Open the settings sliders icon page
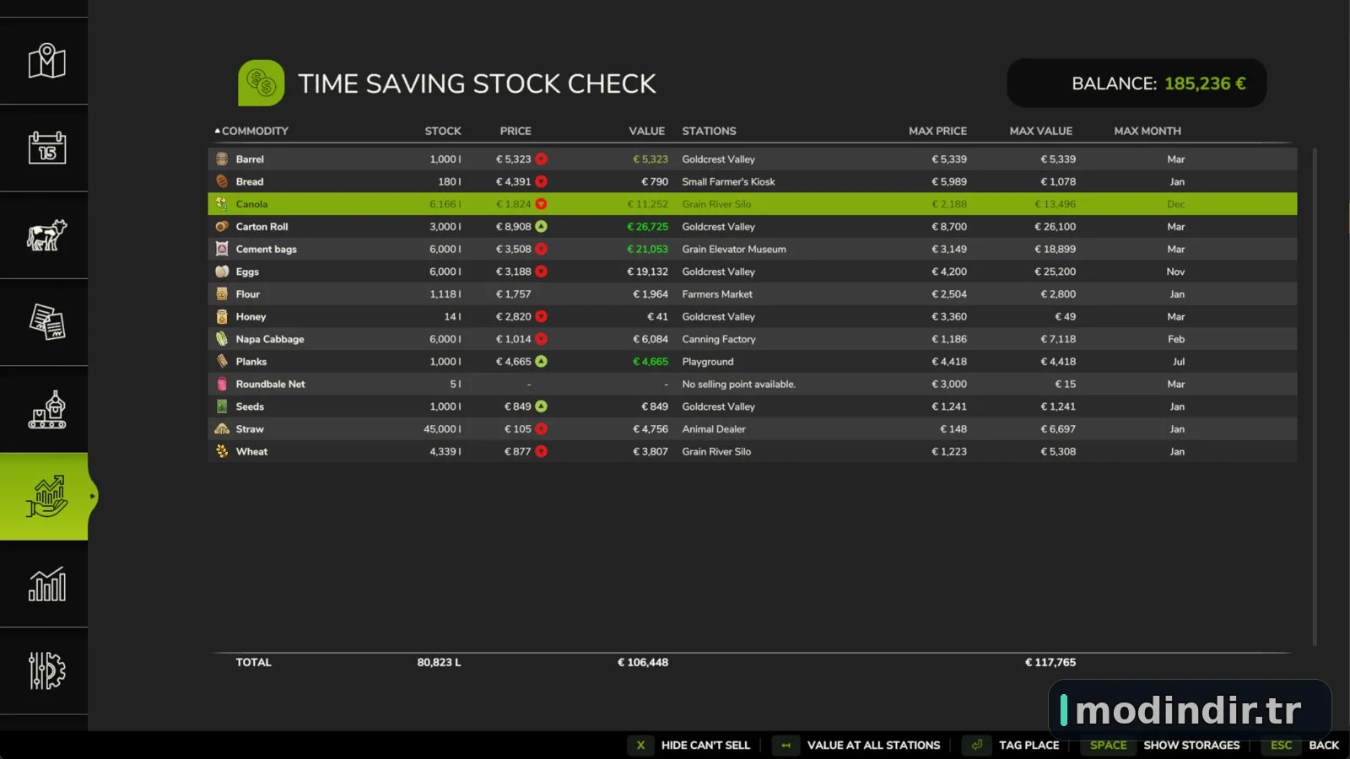Image resolution: width=1350 pixels, height=759 pixels. click(x=46, y=670)
